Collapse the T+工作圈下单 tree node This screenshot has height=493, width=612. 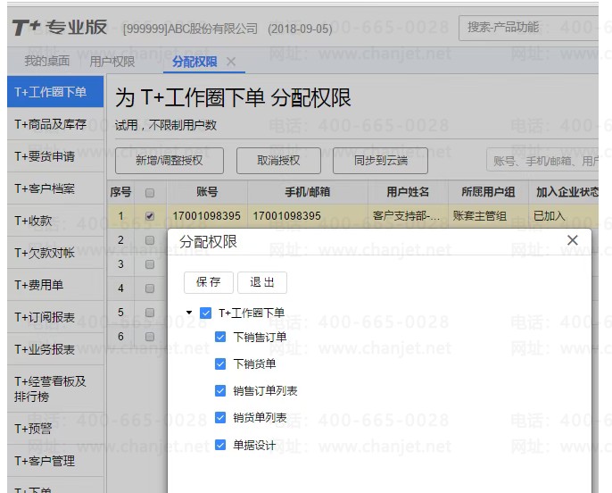(x=189, y=313)
